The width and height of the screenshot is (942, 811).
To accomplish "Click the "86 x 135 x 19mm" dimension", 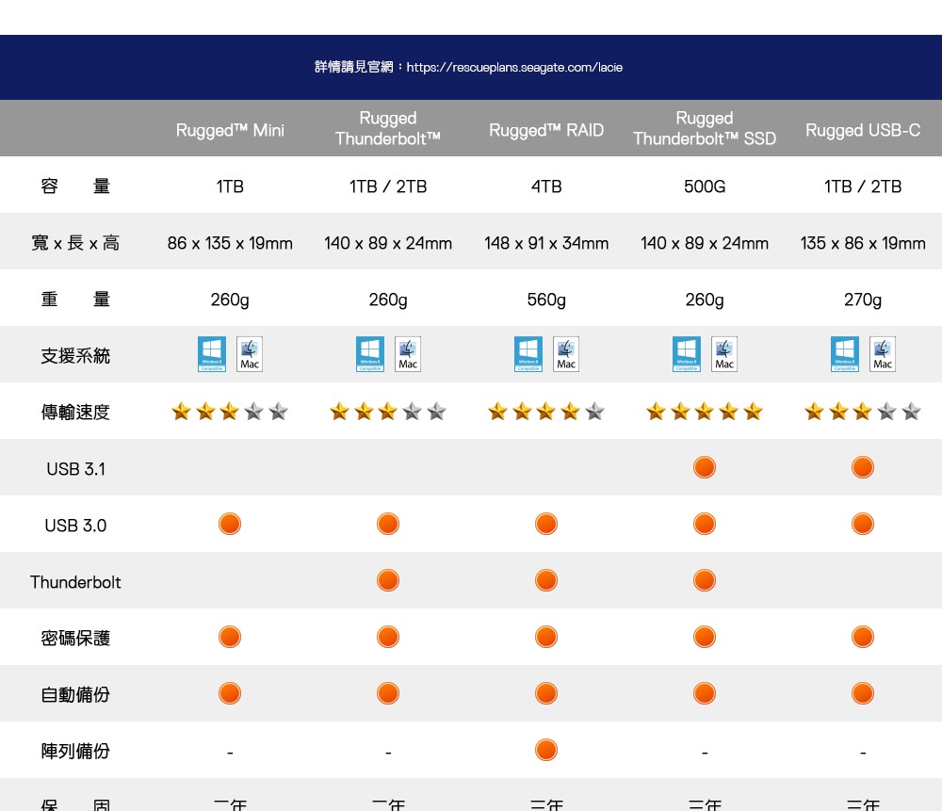I will click(230, 243).
